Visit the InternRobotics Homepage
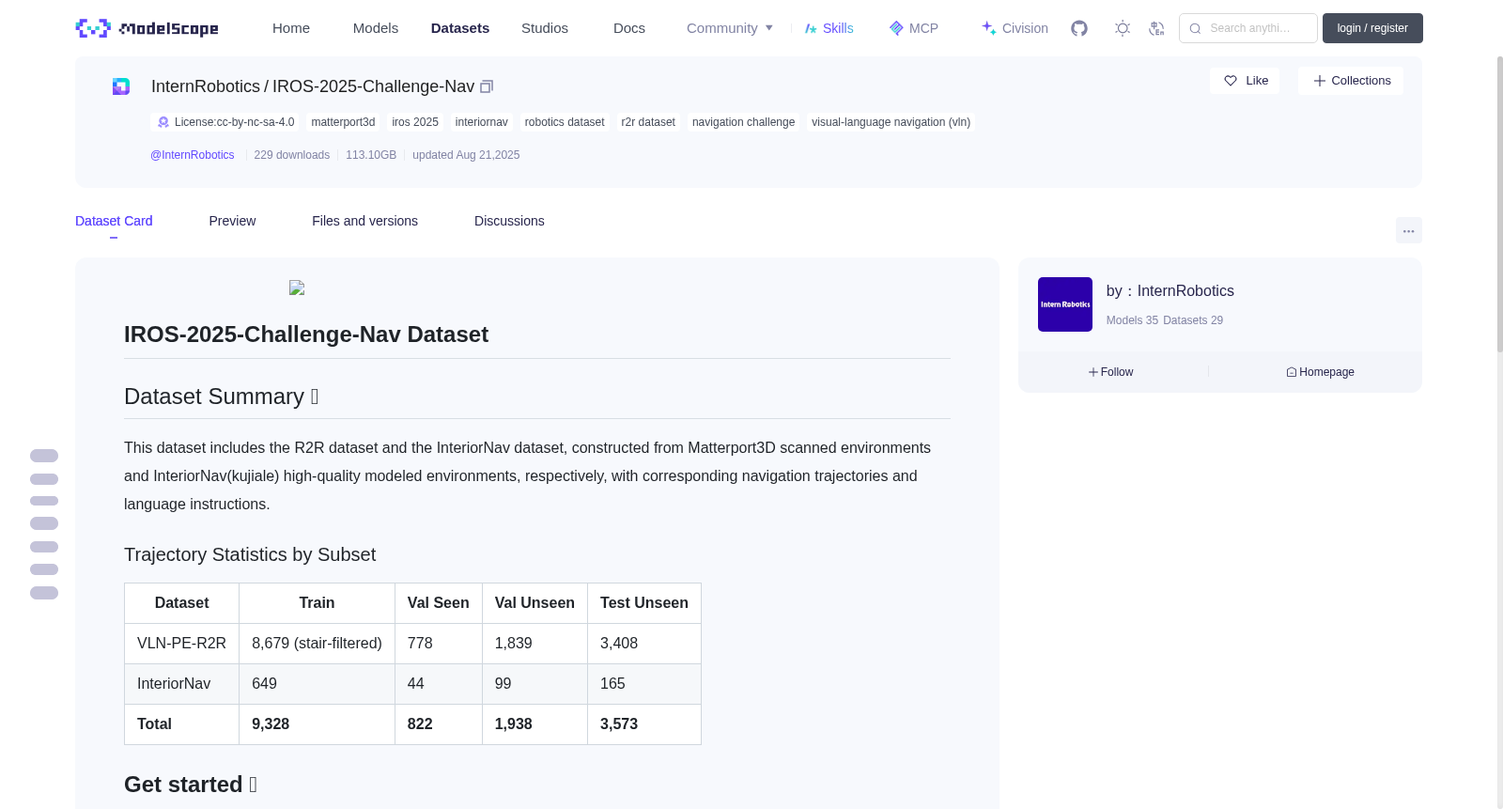This screenshot has height=809, width=1503. [1320, 372]
